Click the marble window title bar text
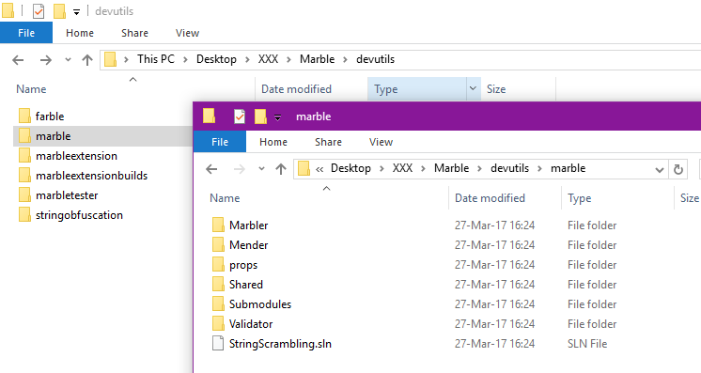Image resolution: width=701 pixels, height=373 pixels. (314, 117)
